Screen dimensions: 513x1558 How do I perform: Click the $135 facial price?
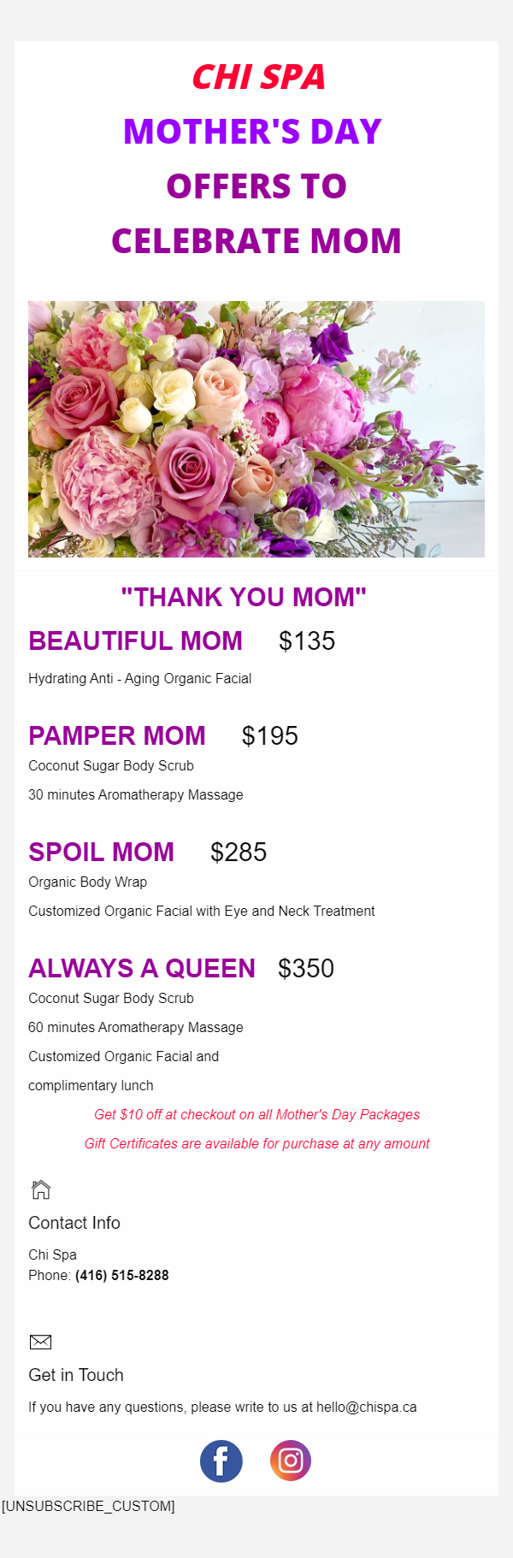coord(307,641)
